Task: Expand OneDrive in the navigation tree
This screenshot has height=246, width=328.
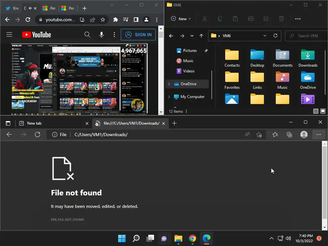Action: pos(169,84)
